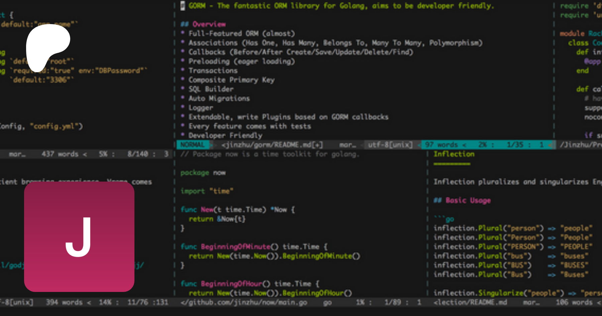Image resolution: width=602 pixels, height=316 pixels.
Task: Select the Composite Primary Key line
Action: [231, 80]
